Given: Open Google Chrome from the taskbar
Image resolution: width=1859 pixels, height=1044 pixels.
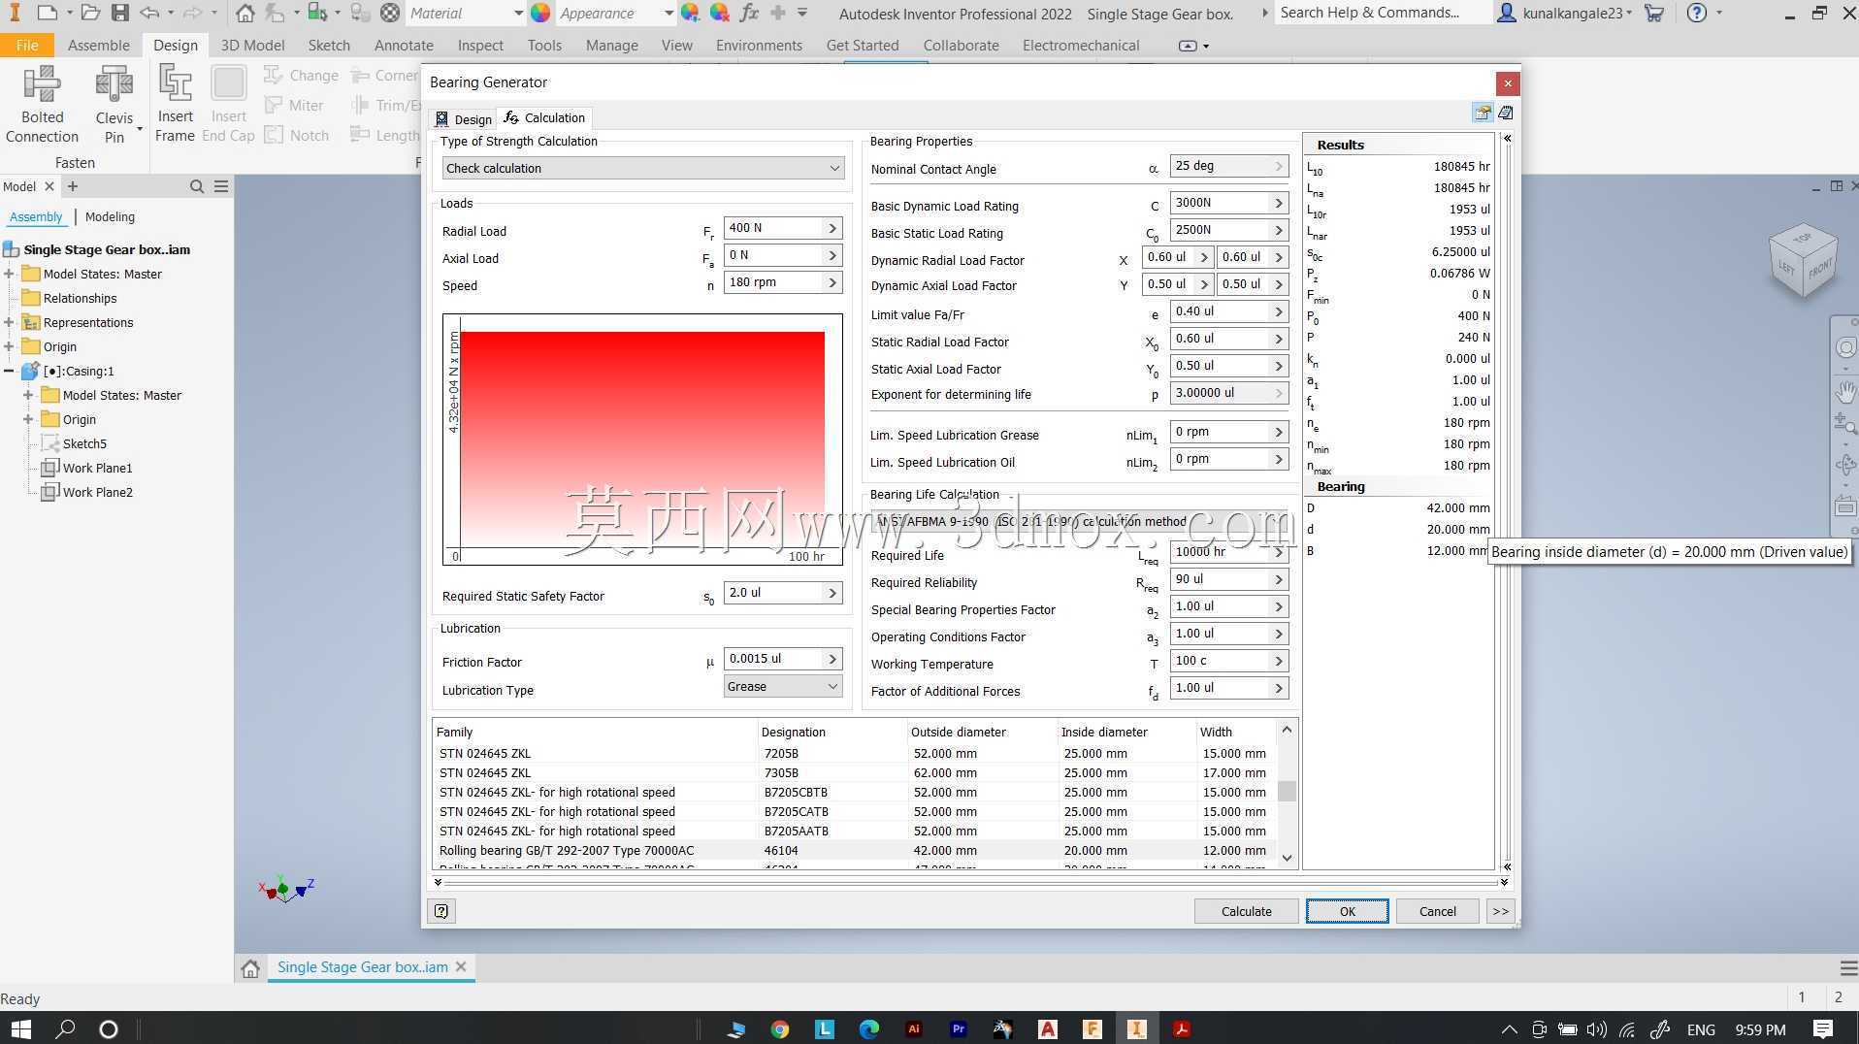Looking at the screenshot, I should click(x=780, y=1028).
